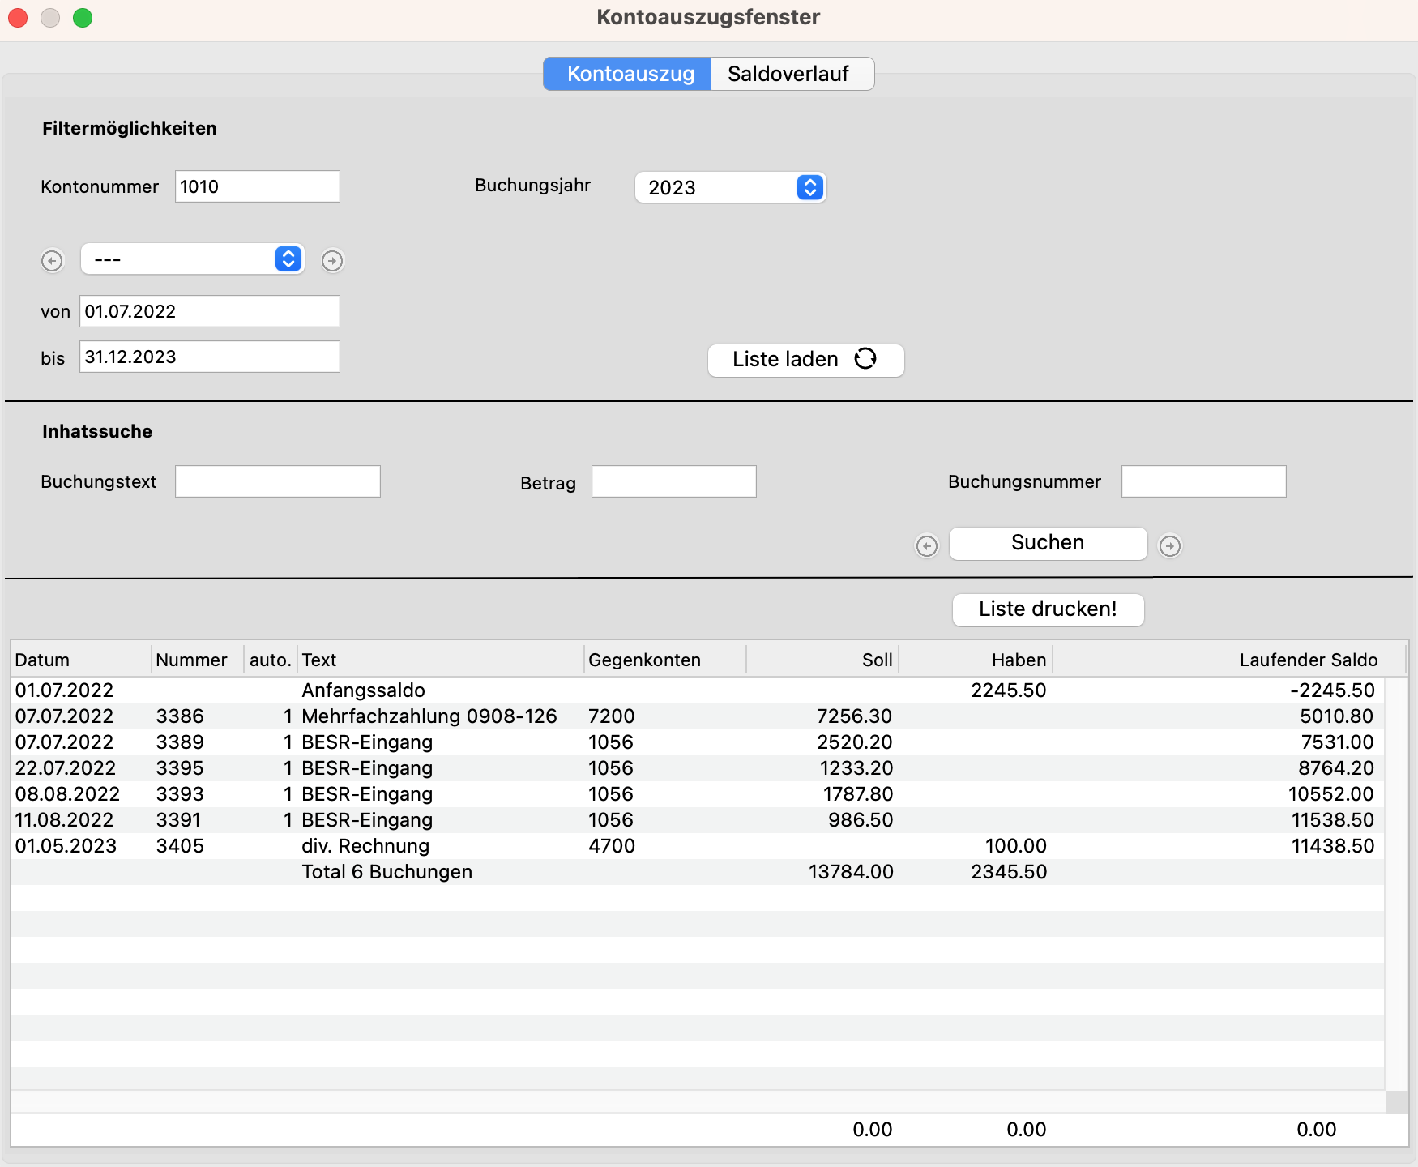Click previous search result arrow beside Suchen
1418x1167 pixels.
tap(926, 546)
